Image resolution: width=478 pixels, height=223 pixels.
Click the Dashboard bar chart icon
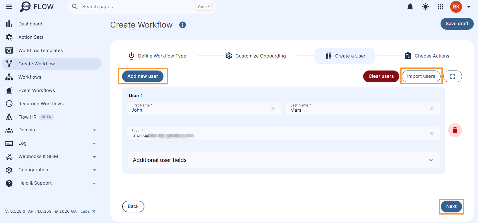(9, 24)
